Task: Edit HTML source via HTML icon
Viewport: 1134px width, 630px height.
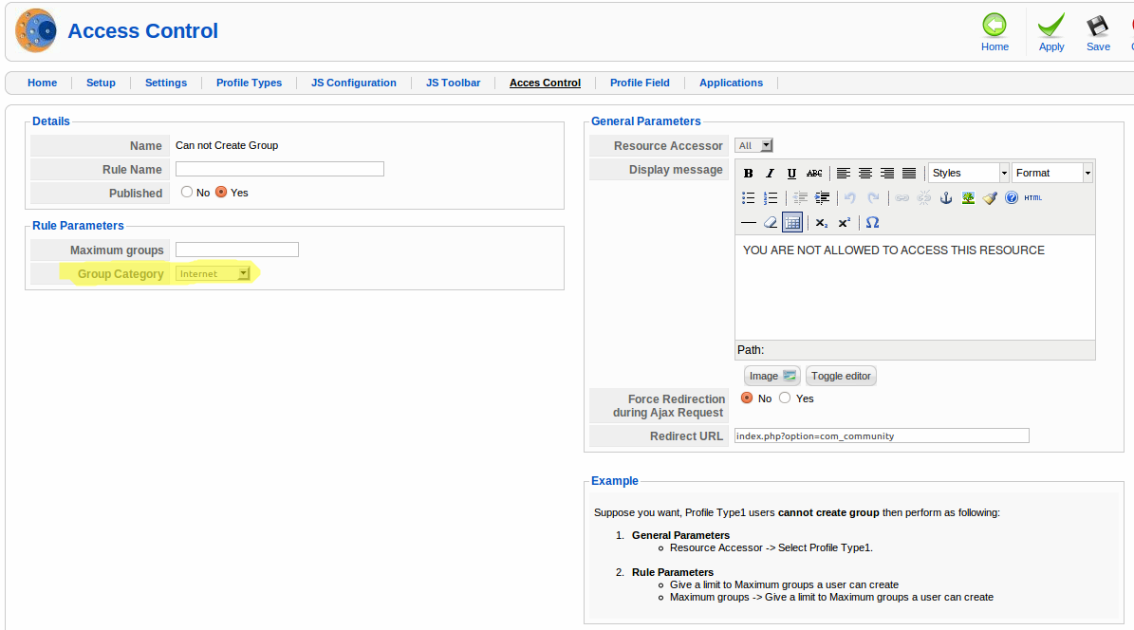Action: pos(1033,198)
